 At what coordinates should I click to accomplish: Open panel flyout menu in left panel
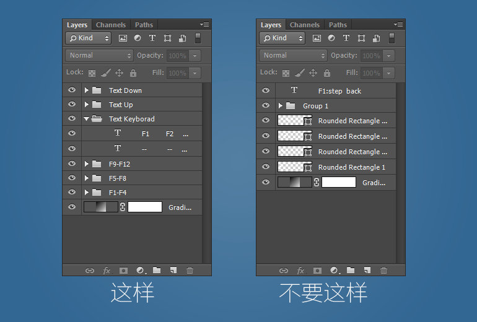[x=204, y=24]
